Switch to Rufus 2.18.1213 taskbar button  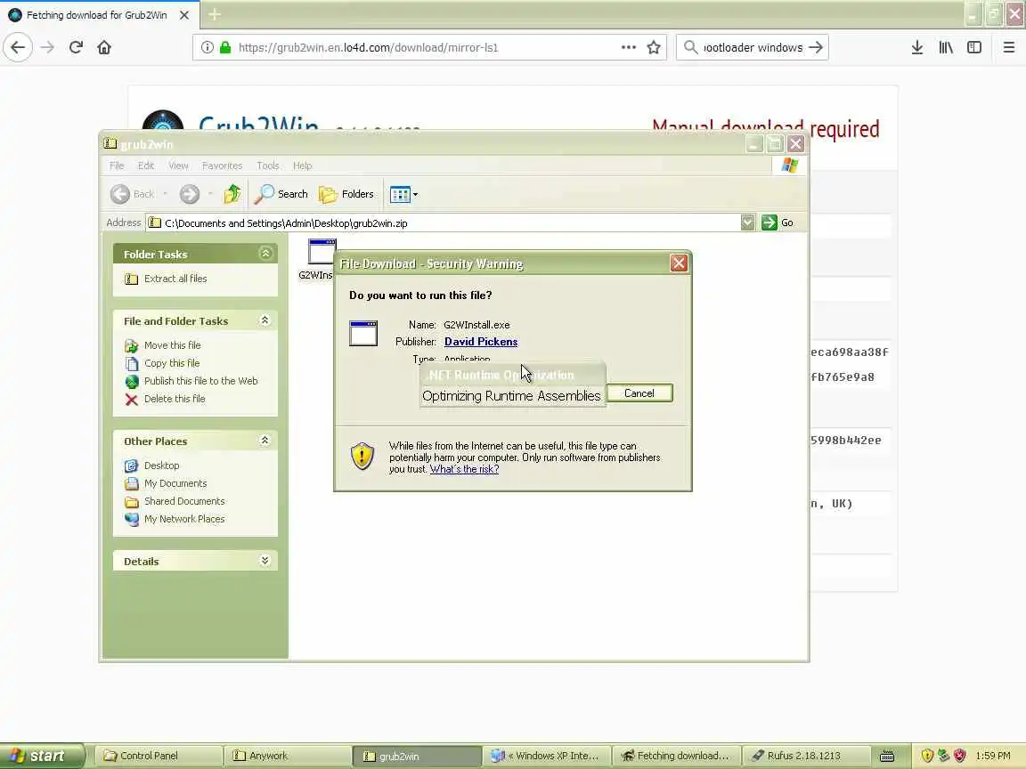click(805, 756)
